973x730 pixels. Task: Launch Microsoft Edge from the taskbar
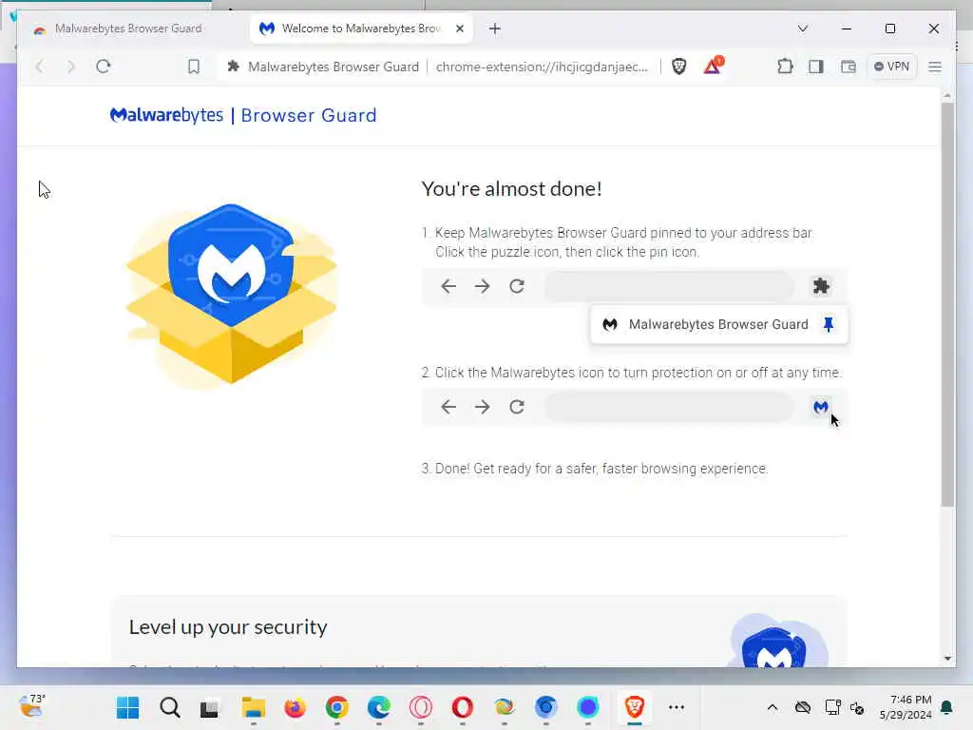pos(378,707)
